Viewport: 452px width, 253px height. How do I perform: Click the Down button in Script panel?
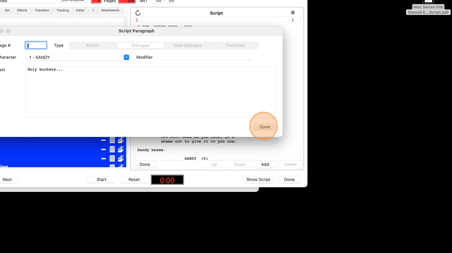click(x=240, y=164)
